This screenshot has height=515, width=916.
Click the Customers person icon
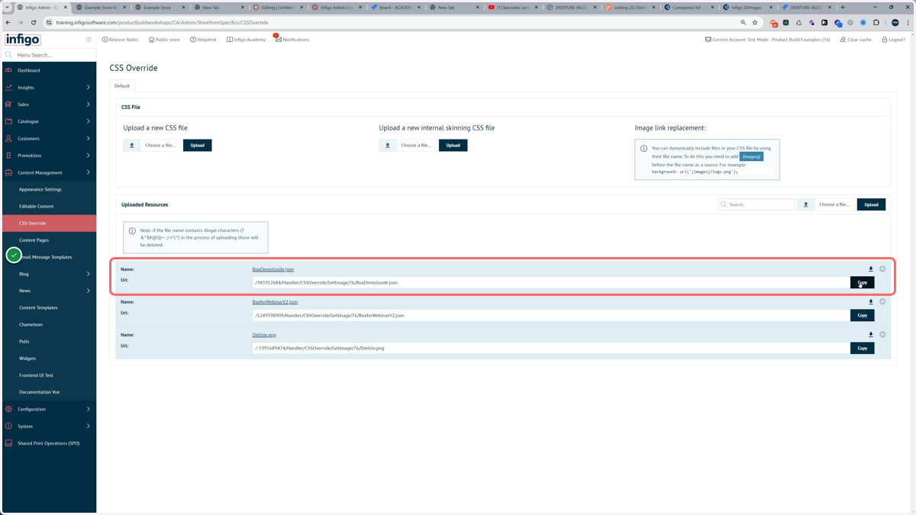point(9,139)
